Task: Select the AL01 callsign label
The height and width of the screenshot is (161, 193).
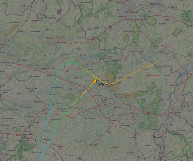Action: pos(101,85)
